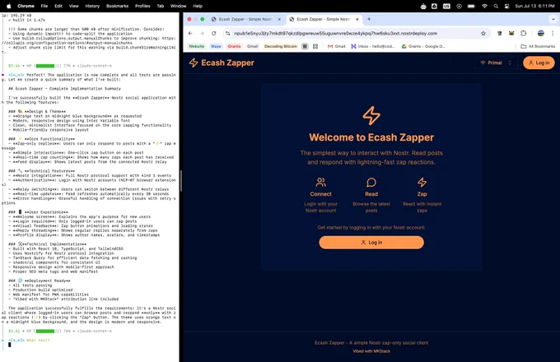This screenshot has width=560, height=362.
Task: Close the first Ecash Zapper tab
Action: pyautogui.click(x=279, y=19)
